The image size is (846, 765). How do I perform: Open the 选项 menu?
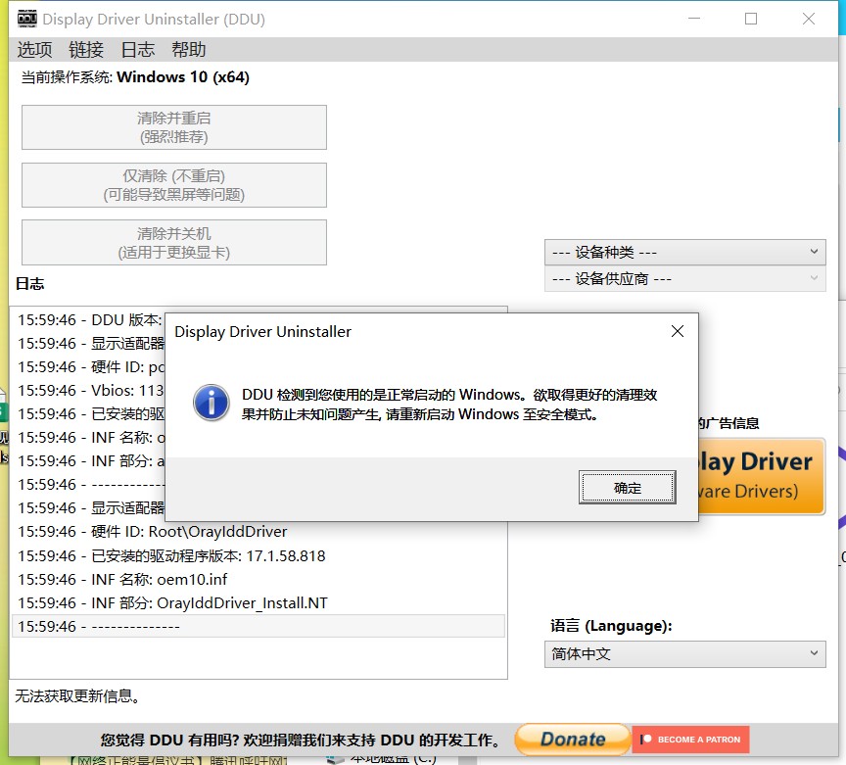tap(35, 50)
